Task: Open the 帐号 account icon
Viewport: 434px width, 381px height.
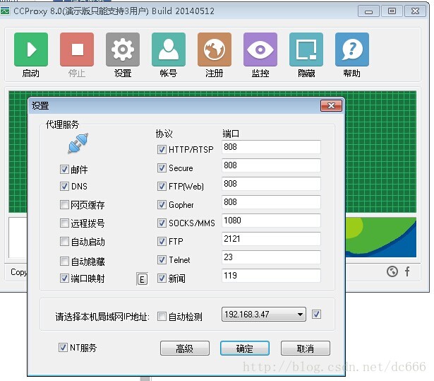Action: [169, 49]
